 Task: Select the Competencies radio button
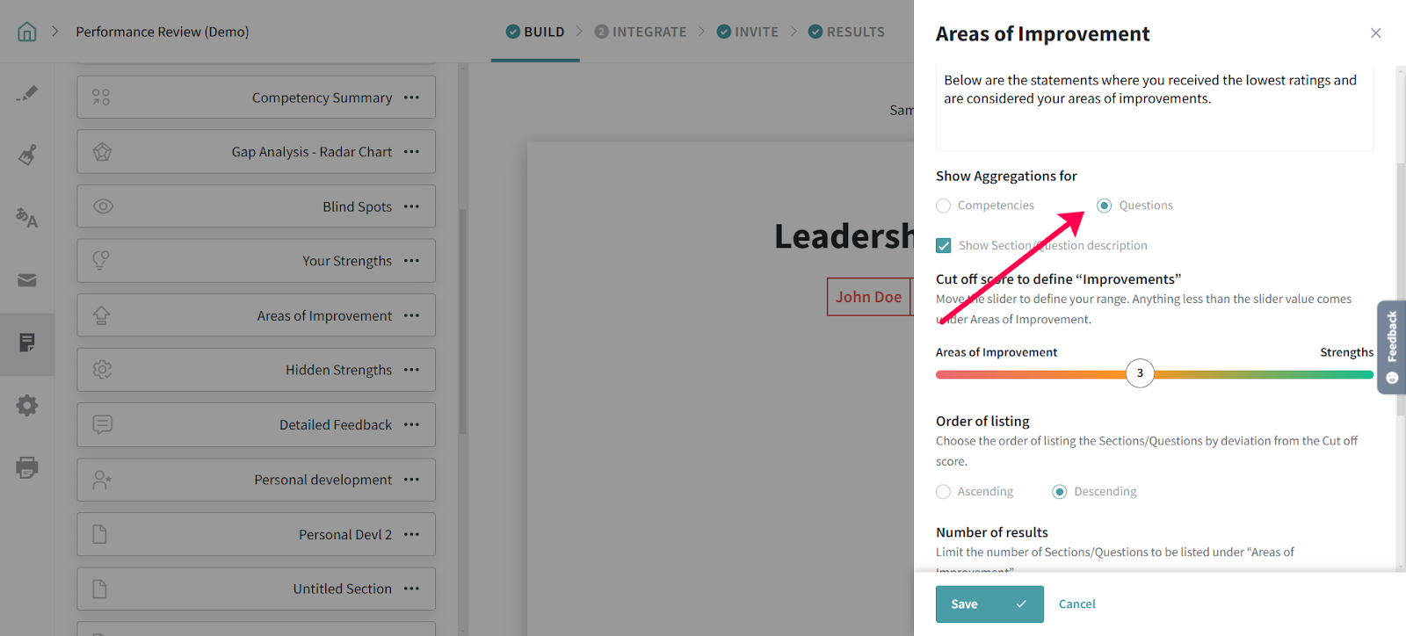pyautogui.click(x=944, y=206)
